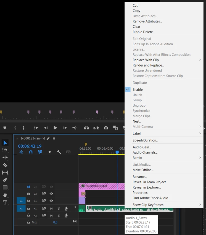Viewport: 206px width, 235px height.
Task: Step forward one frame
Action: [x=65, y=128]
